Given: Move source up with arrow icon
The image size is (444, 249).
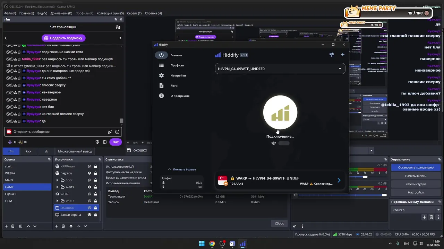Looking at the screenshot, I should (x=79, y=226).
